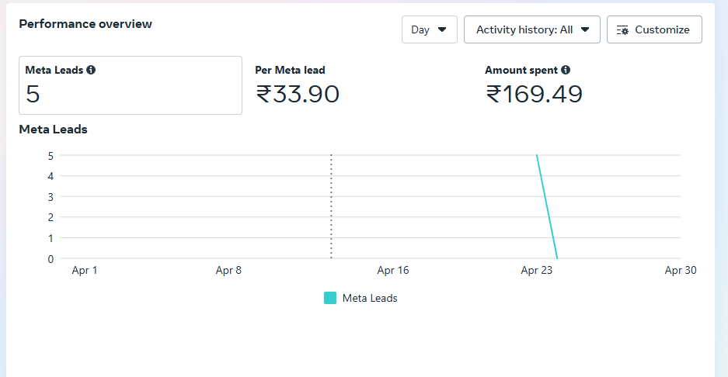Screen dimensions: 728x377
Task: Click the Apr 30 date label
Action: point(679,271)
